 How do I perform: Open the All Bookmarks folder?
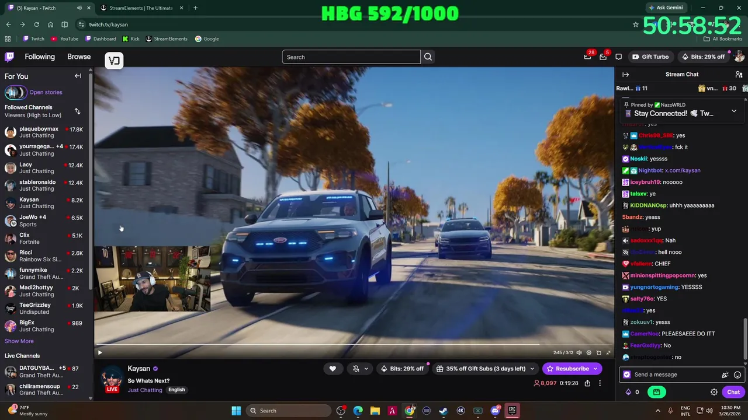[x=723, y=38]
